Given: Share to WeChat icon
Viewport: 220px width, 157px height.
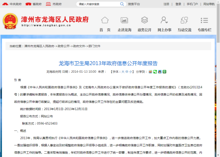Looking at the screenshot, I should coord(155,72).
